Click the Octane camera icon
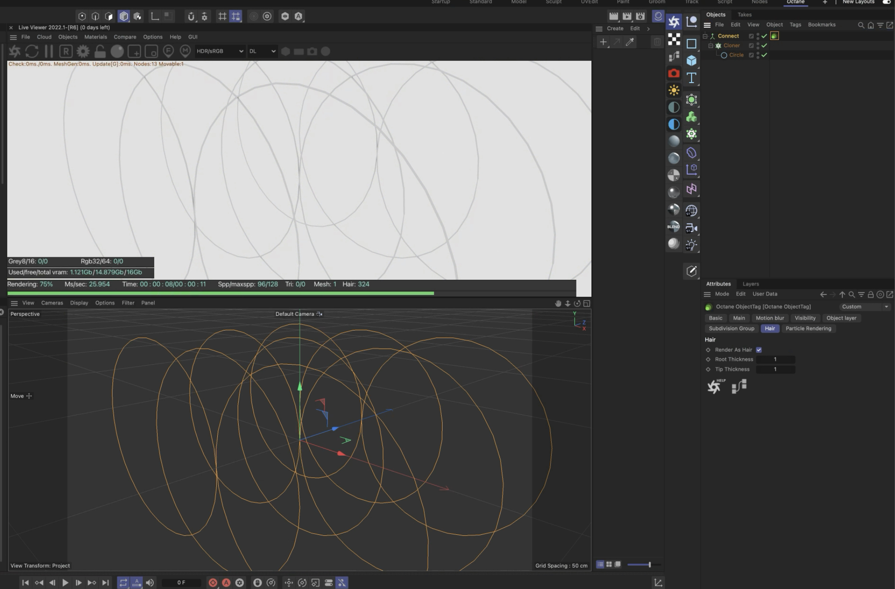The image size is (895, 589). 674,73
